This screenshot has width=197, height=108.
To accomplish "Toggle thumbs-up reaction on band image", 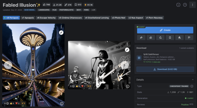I will coord(78,86).
